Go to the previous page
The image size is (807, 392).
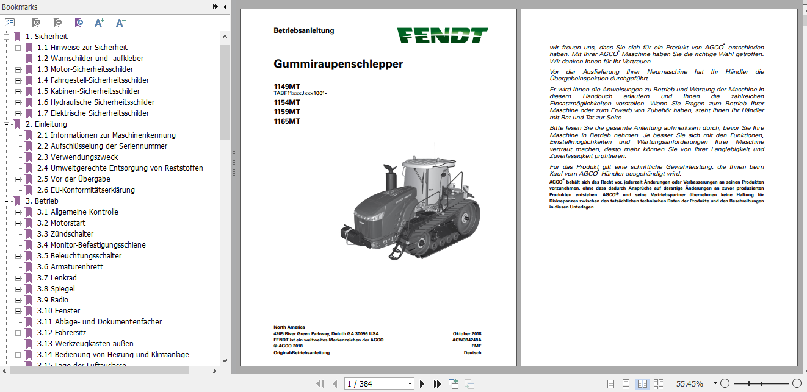coord(335,383)
